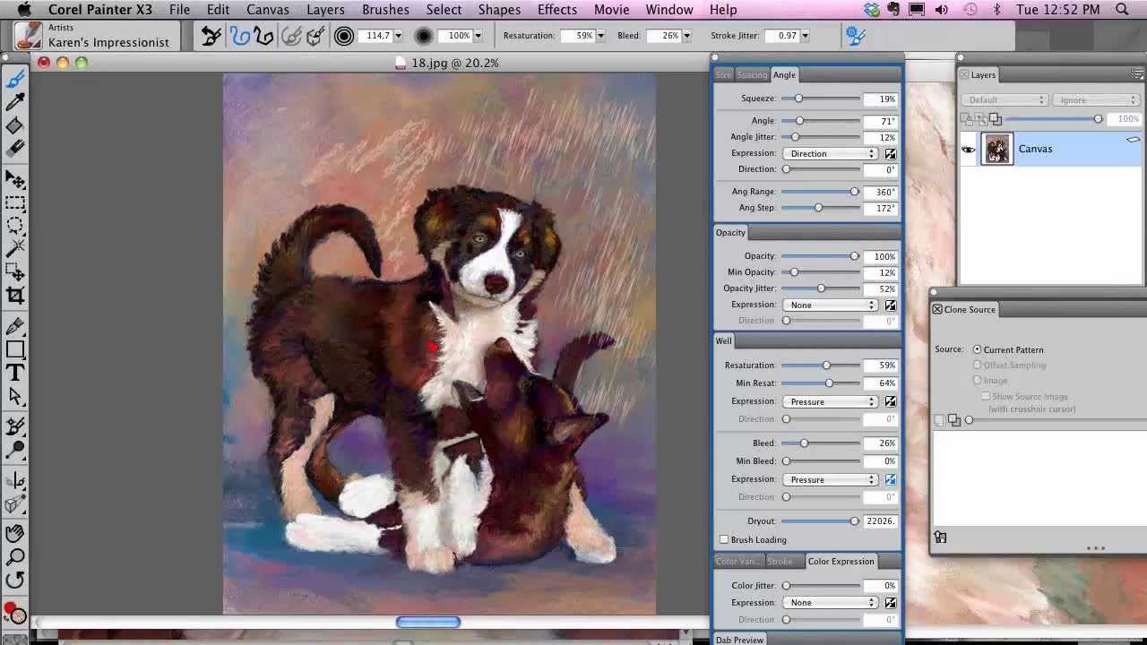1147x645 pixels.
Task: Select the Pen tool
Action: click(x=15, y=327)
